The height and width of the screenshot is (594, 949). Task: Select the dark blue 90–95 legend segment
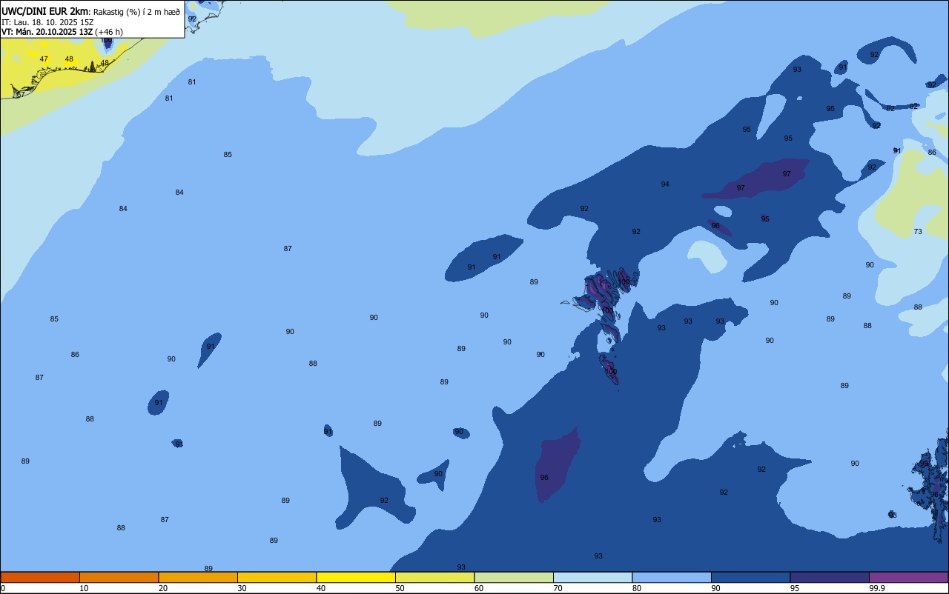tap(750, 577)
